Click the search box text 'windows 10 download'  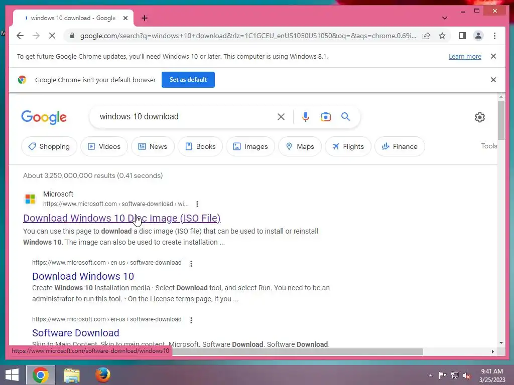coord(139,116)
